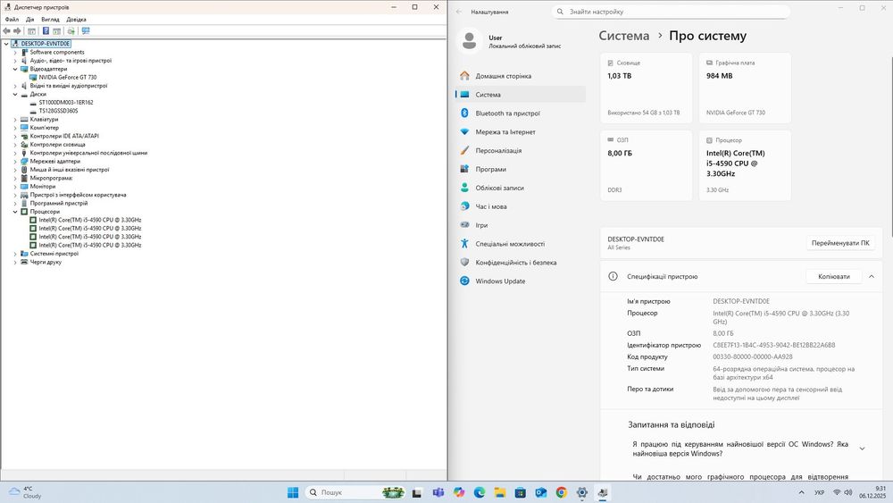This screenshot has height=503, width=893.
Task: Open the weather widget showing 4°C Cloudy
Action: (x=26, y=493)
